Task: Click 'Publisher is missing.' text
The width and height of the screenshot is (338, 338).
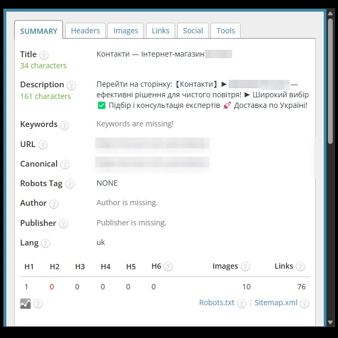Action: coord(132,223)
